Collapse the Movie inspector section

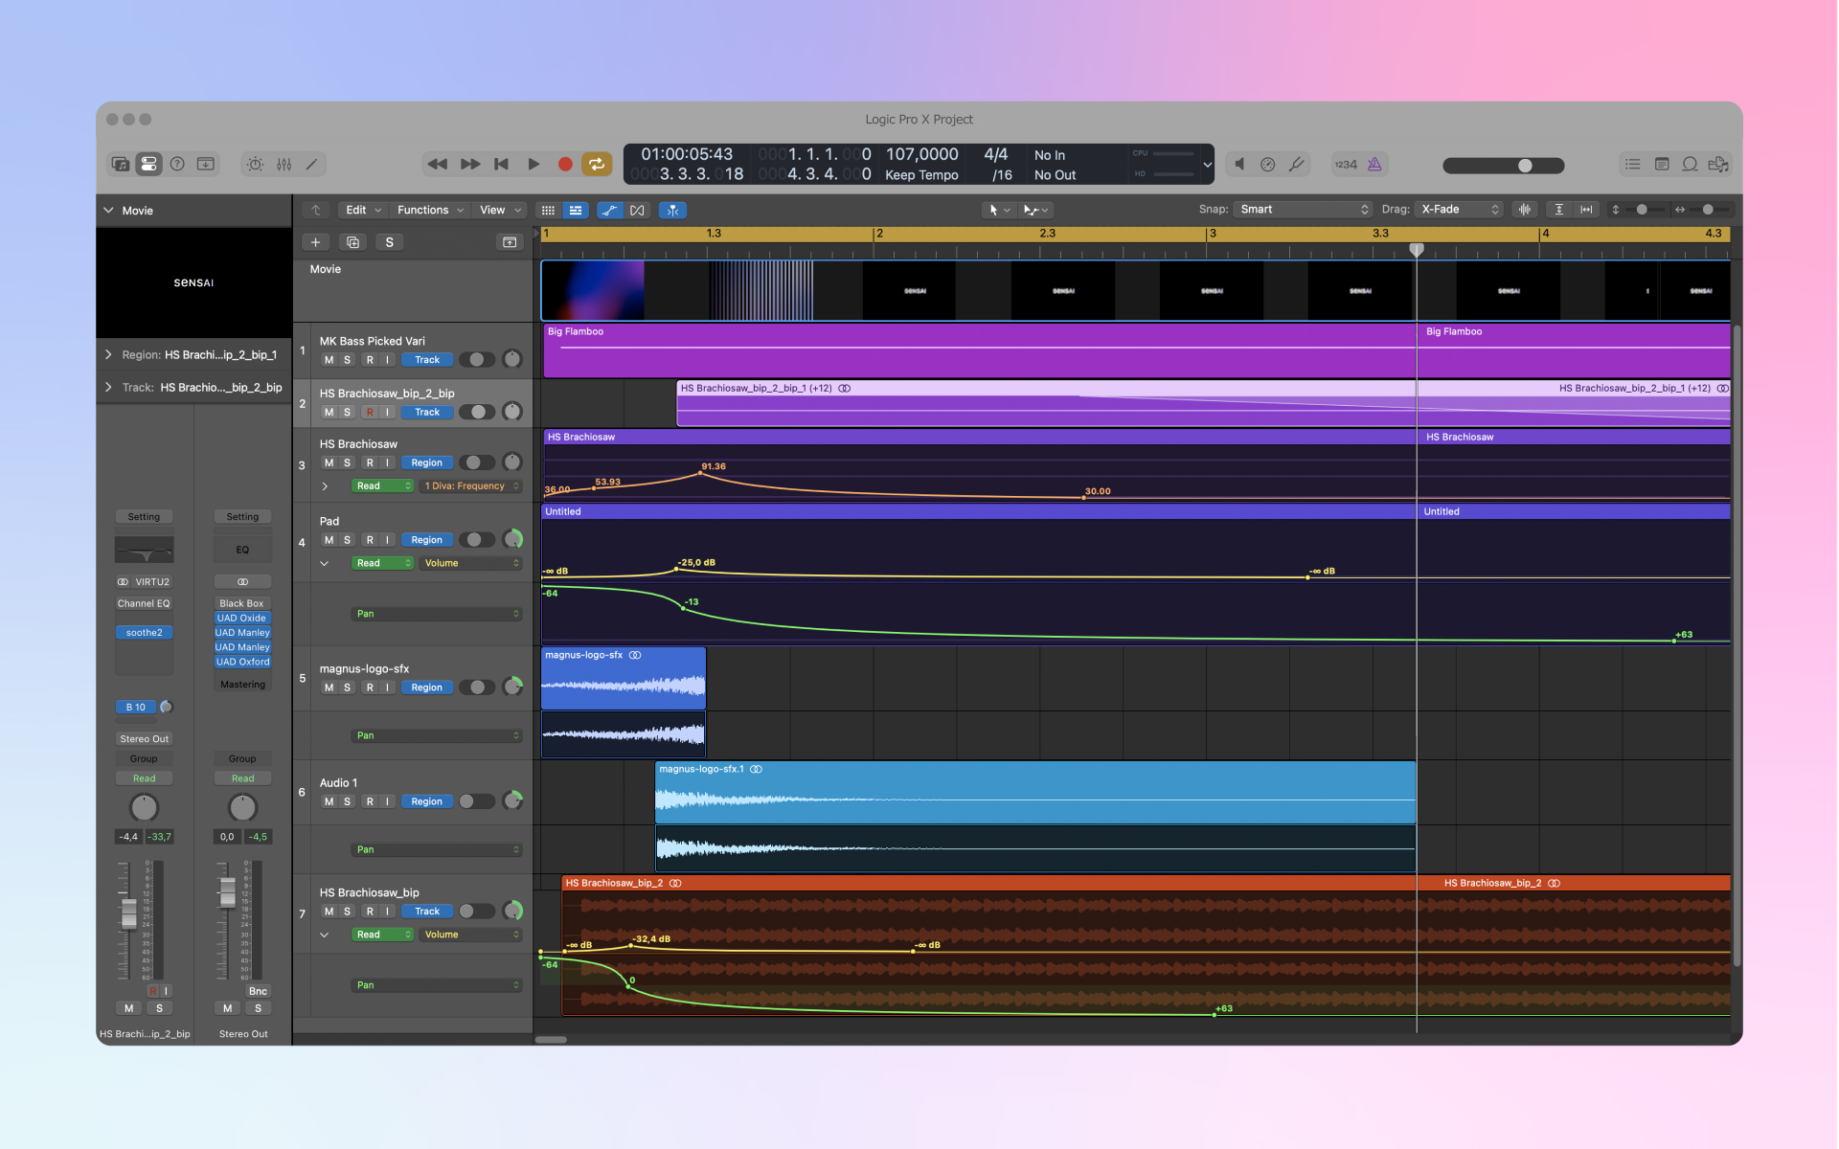point(108,211)
